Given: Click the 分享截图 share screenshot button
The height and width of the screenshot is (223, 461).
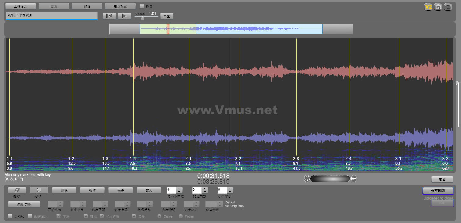Looking at the screenshot, I should pyautogui.click(x=438, y=191).
